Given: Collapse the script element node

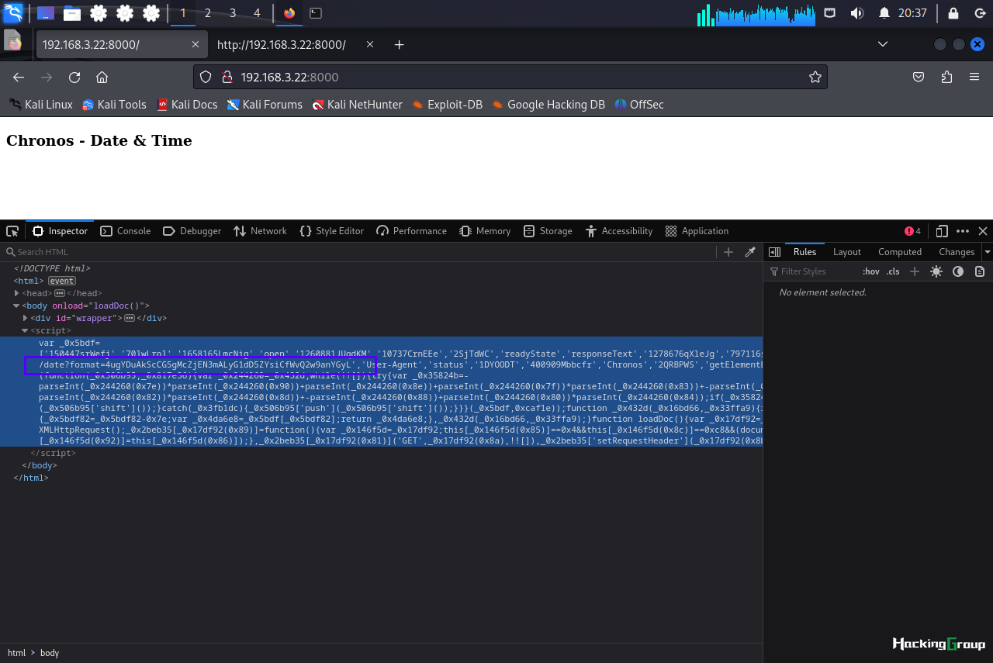Looking at the screenshot, I should click(x=26, y=330).
